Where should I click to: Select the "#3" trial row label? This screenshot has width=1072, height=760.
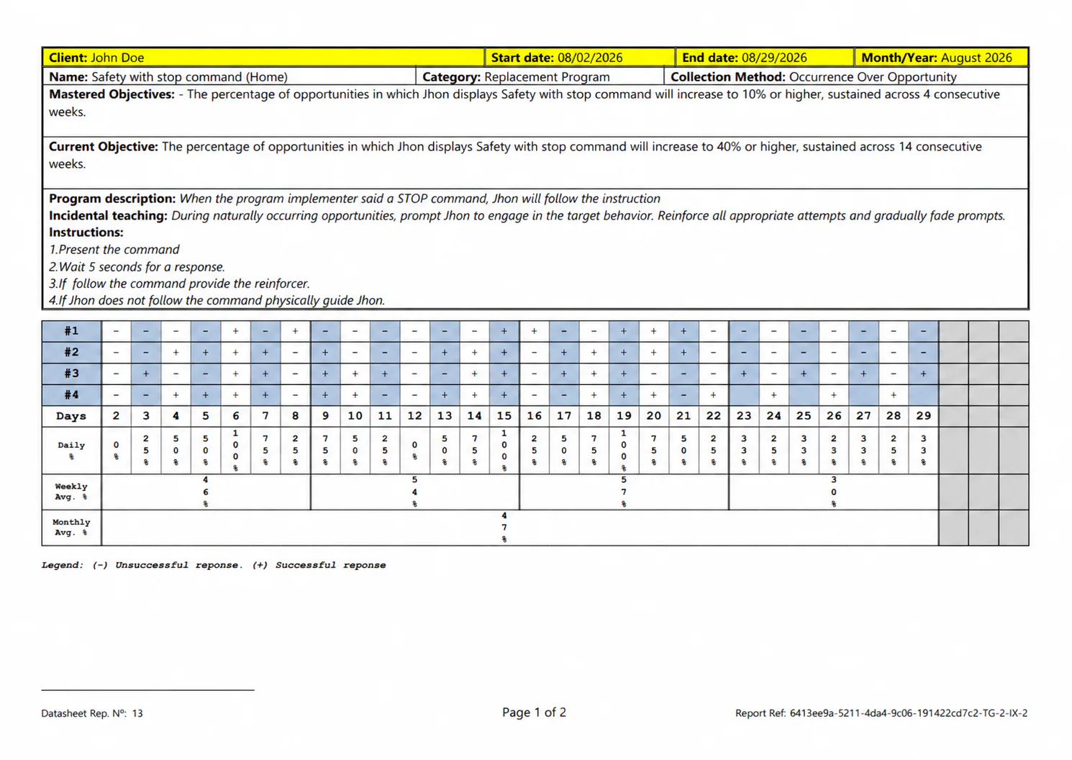pos(71,374)
